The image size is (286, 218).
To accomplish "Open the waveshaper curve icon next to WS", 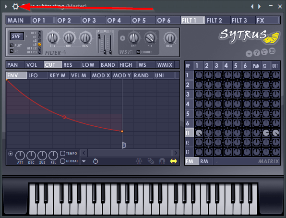I will coord(130,52).
